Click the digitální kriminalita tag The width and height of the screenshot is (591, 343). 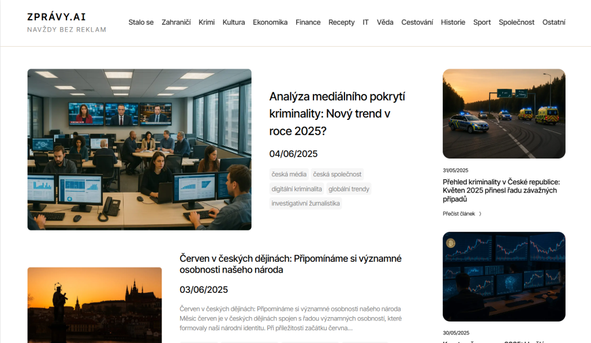coord(297,189)
